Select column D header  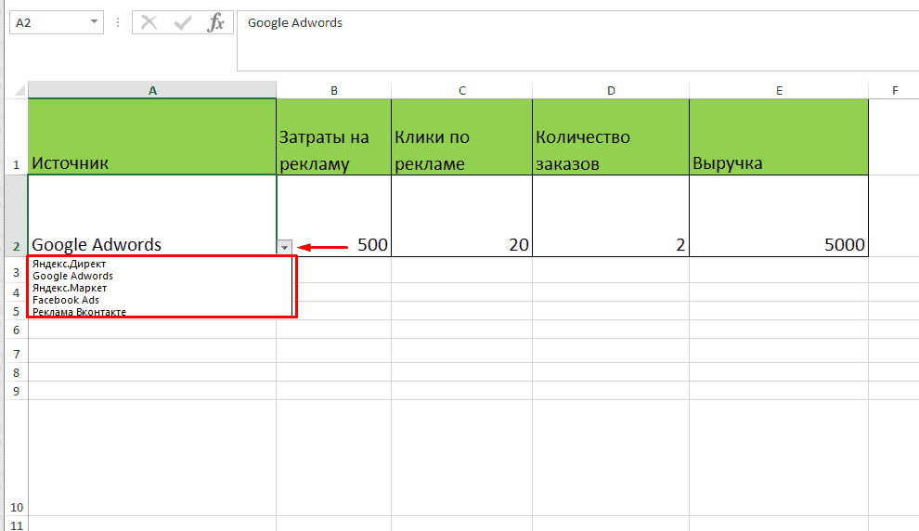611,90
